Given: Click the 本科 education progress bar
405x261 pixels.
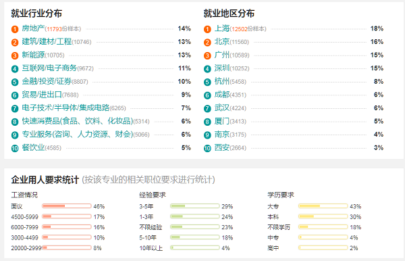Looking at the screenshot, I should [323, 216].
